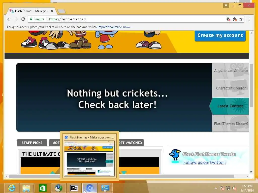The image size is (258, 193).
Task: Open Action Center flag icon
Action: point(222,188)
